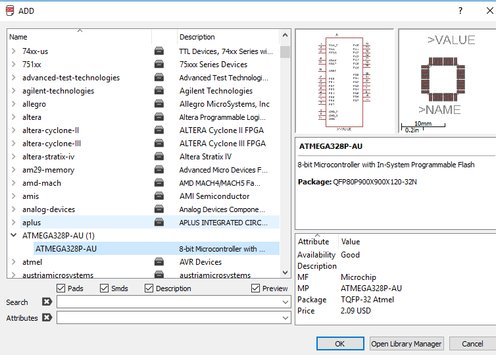Click the library icon beside altera-cyclone-III

click(159, 144)
